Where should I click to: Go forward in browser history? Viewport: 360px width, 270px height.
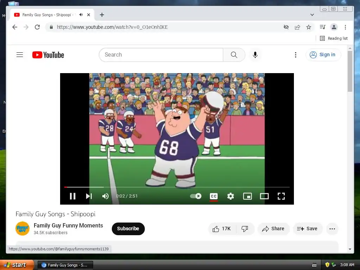(26, 27)
